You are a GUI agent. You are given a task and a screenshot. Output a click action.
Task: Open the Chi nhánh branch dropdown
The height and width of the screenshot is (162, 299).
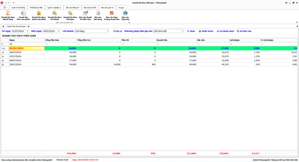(108, 31)
